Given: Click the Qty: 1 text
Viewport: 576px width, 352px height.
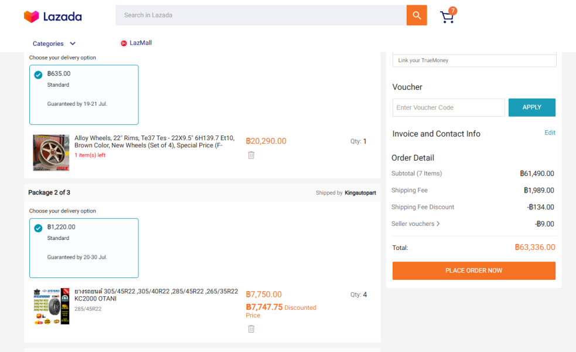Looking at the screenshot, I should [x=358, y=141].
